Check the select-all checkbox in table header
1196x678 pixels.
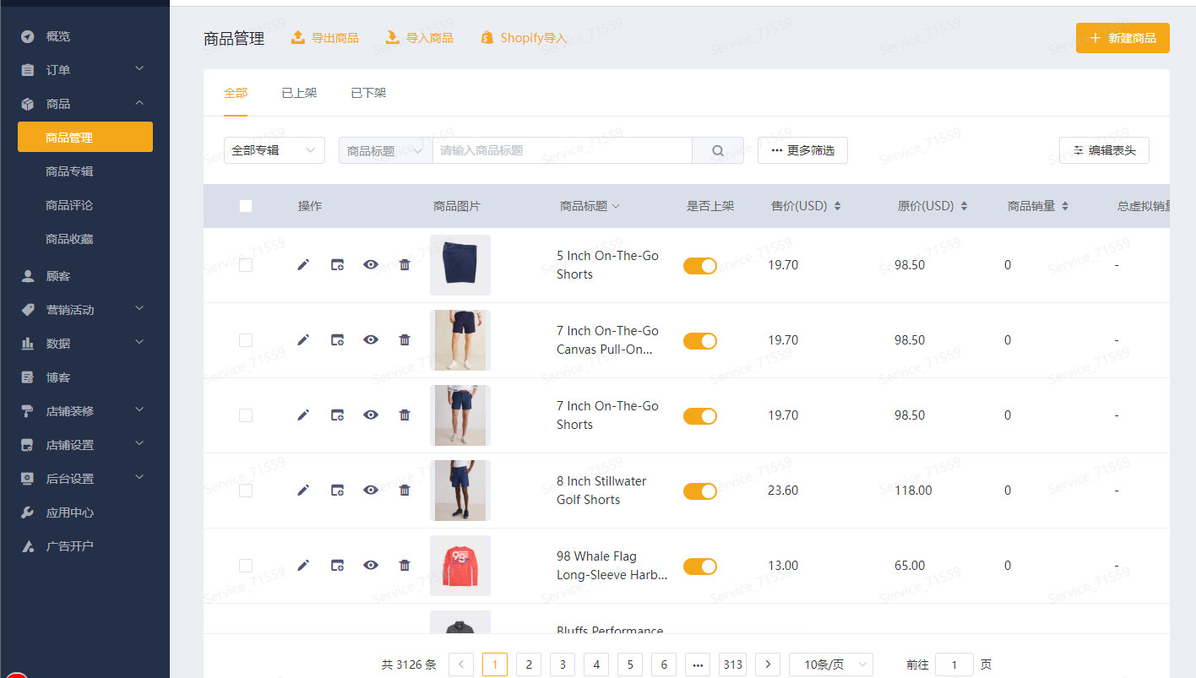click(246, 206)
